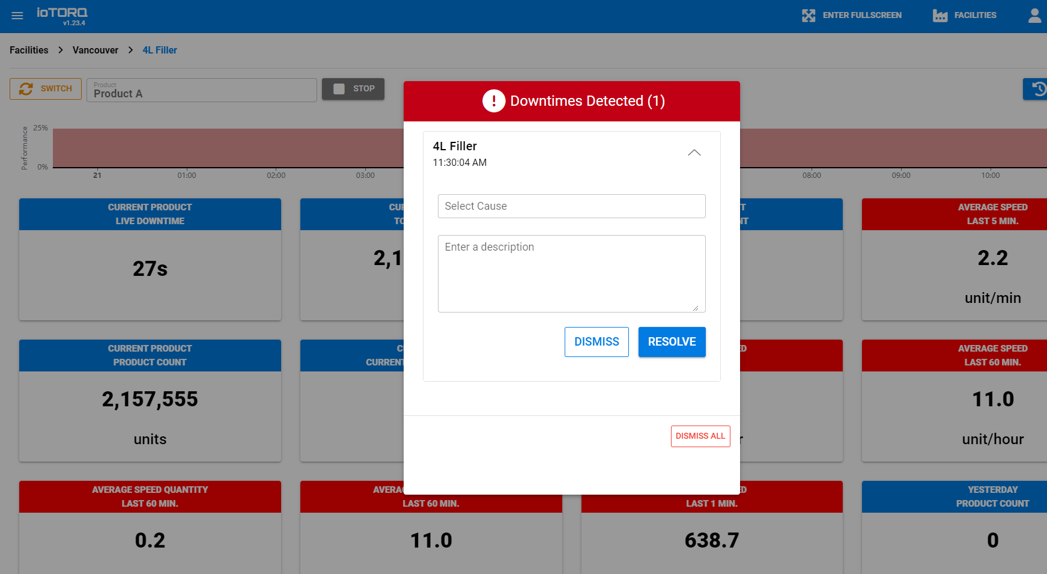Click the description text area
The height and width of the screenshot is (574, 1047).
(x=572, y=273)
